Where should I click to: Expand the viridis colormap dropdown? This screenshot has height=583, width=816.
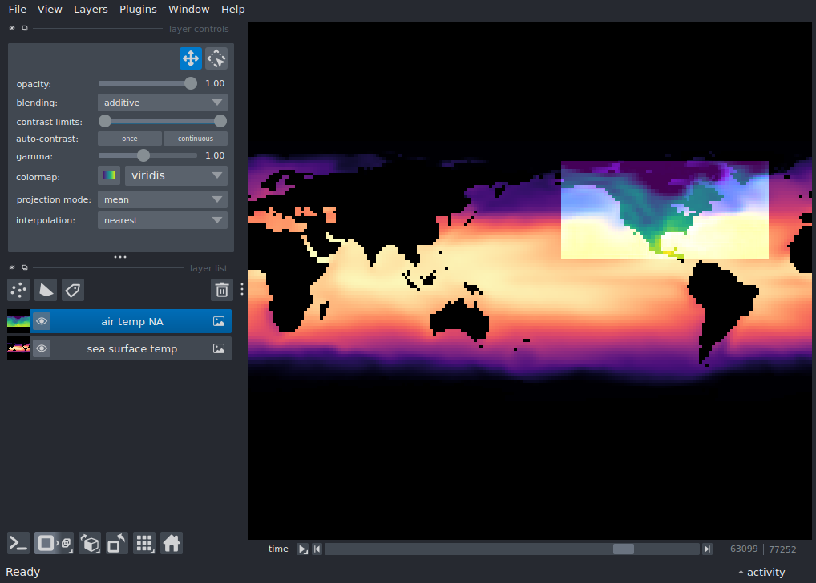point(176,175)
